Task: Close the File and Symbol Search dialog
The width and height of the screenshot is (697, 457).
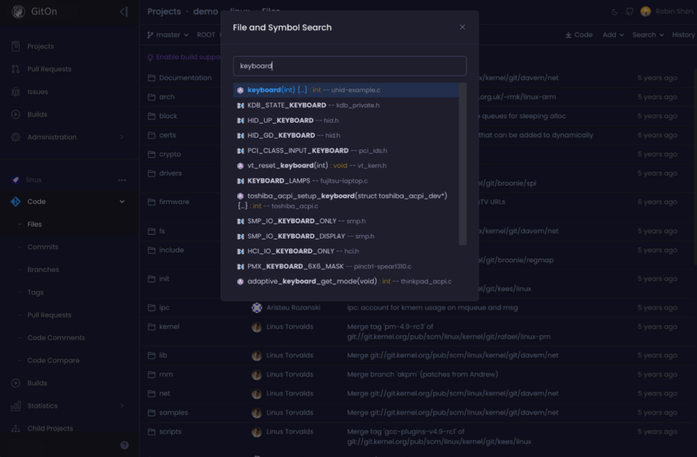Action: coord(462,27)
